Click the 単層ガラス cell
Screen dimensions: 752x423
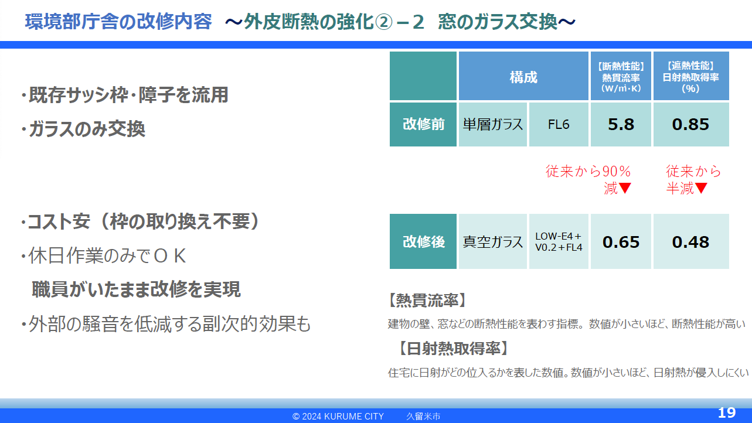pos(493,124)
